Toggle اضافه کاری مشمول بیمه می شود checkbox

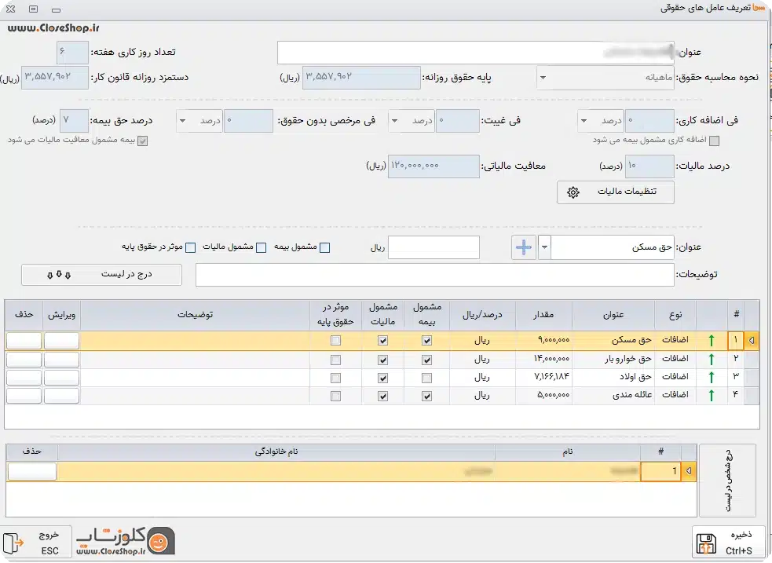[x=714, y=141]
